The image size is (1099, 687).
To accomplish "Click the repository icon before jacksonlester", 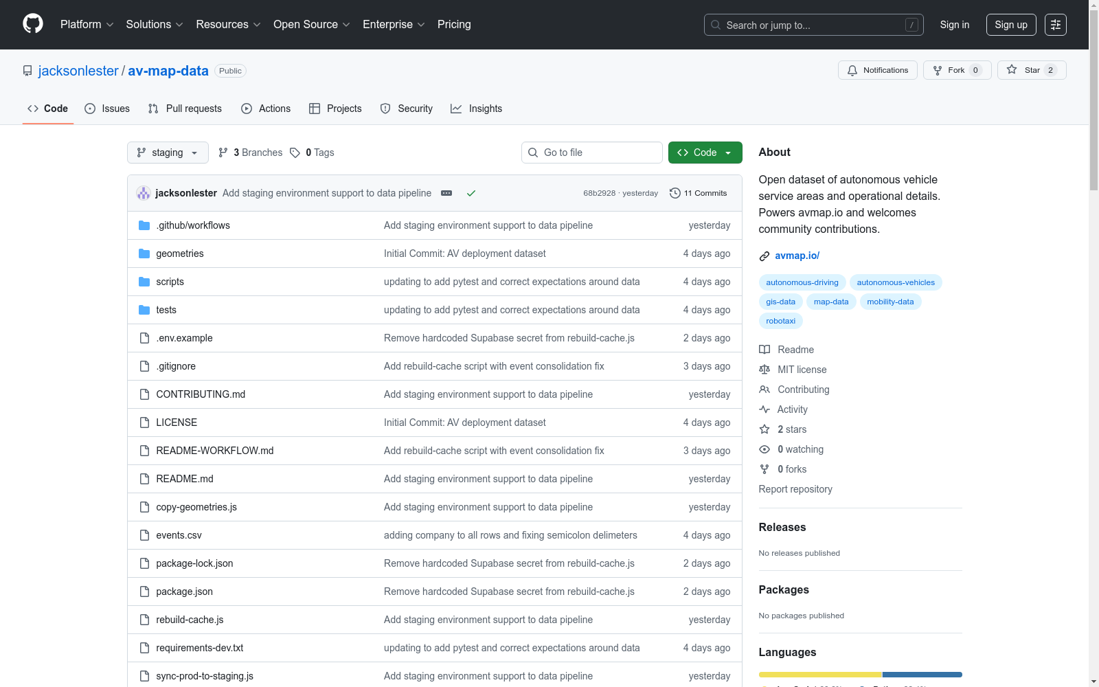I will coord(27,71).
